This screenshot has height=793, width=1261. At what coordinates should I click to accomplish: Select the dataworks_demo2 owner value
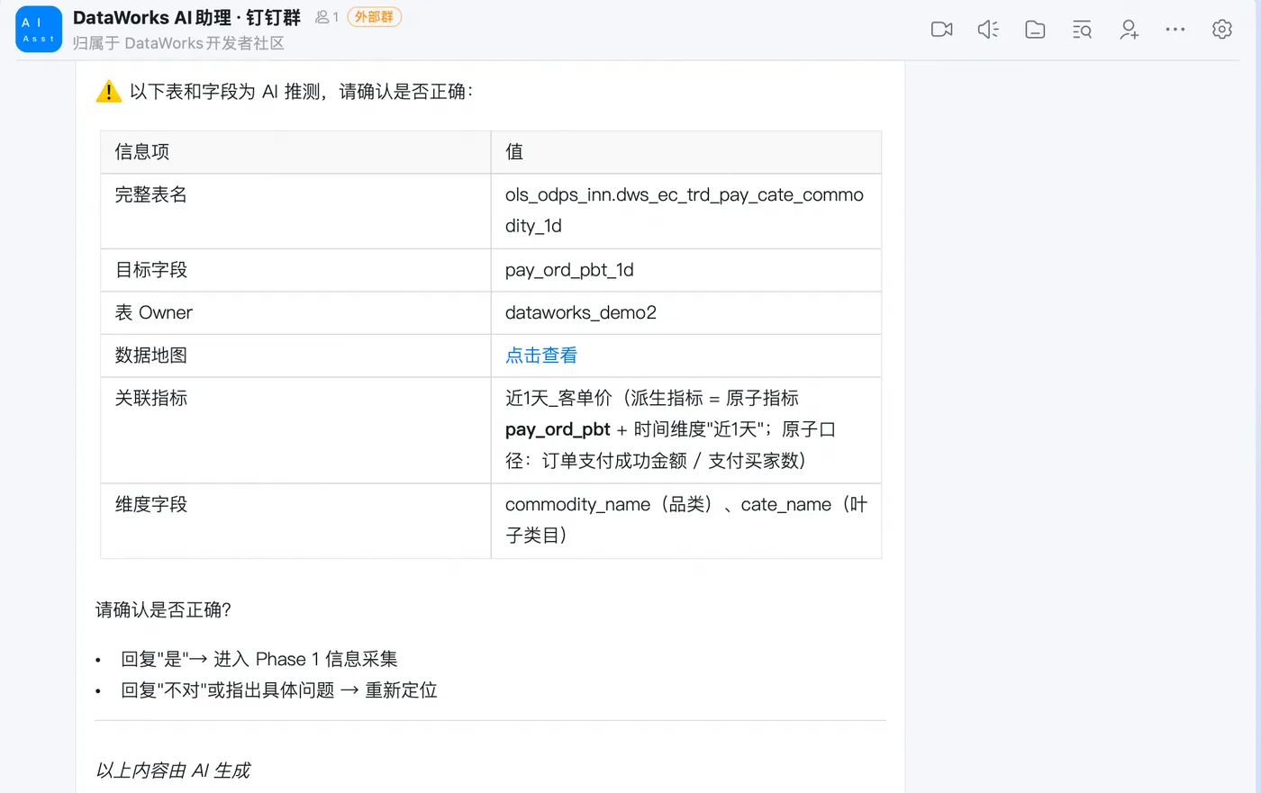tap(581, 312)
